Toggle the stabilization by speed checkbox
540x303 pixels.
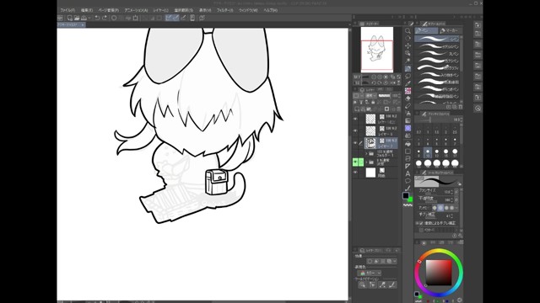pos(421,223)
